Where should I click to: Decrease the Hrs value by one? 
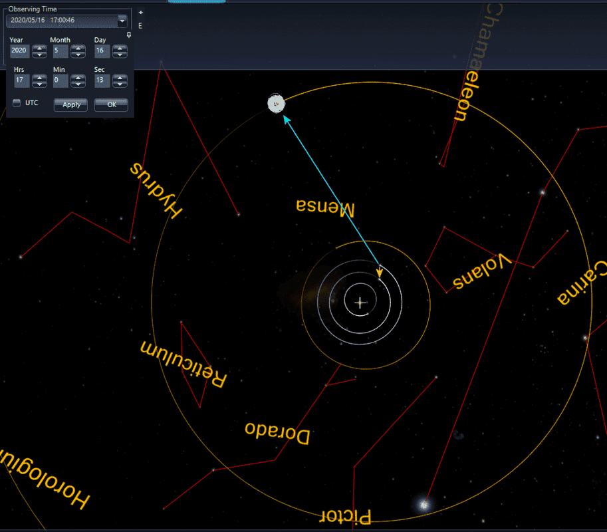[39, 84]
